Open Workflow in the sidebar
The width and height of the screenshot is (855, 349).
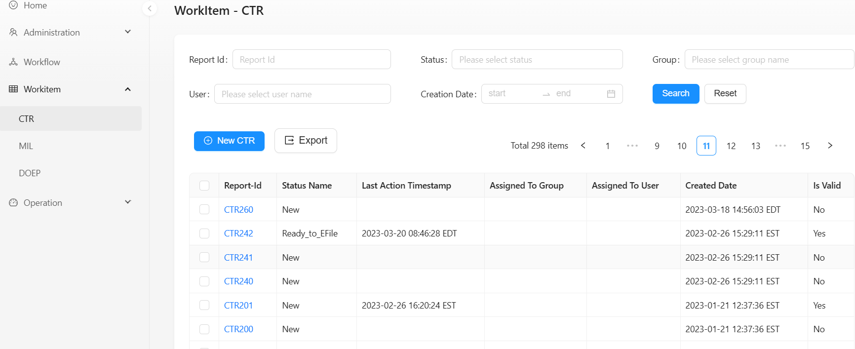click(42, 62)
